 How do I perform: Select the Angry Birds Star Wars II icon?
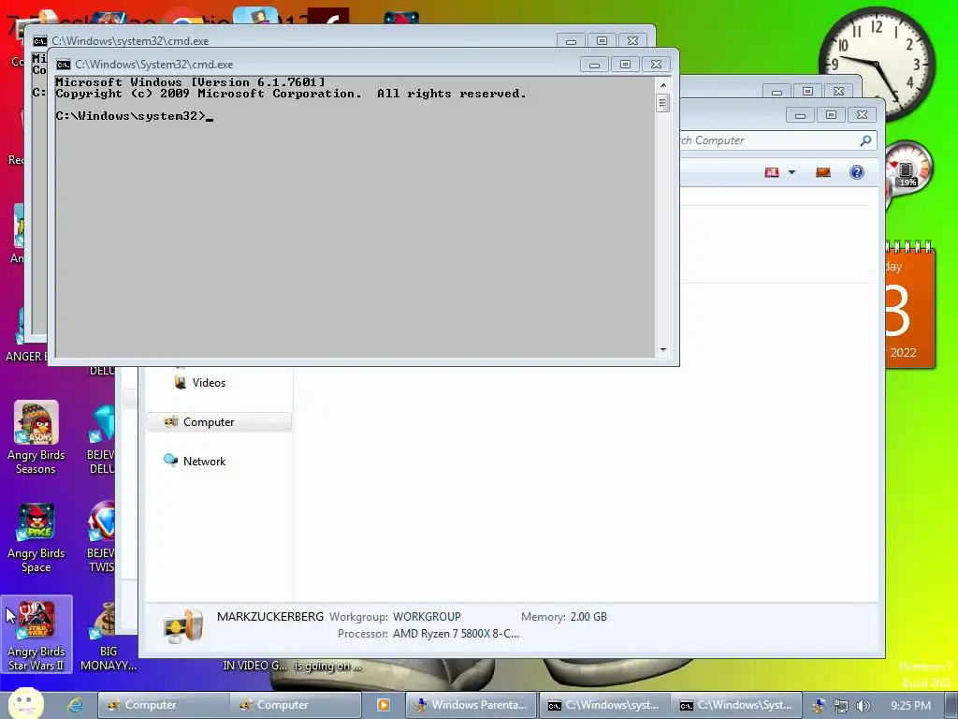(x=36, y=635)
